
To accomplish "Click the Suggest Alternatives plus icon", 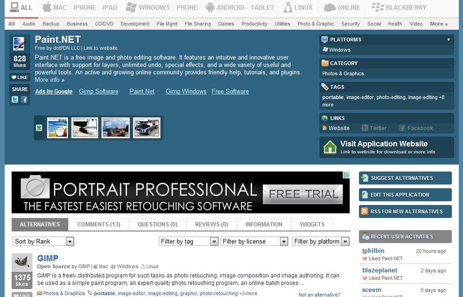I will pos(365,178).
